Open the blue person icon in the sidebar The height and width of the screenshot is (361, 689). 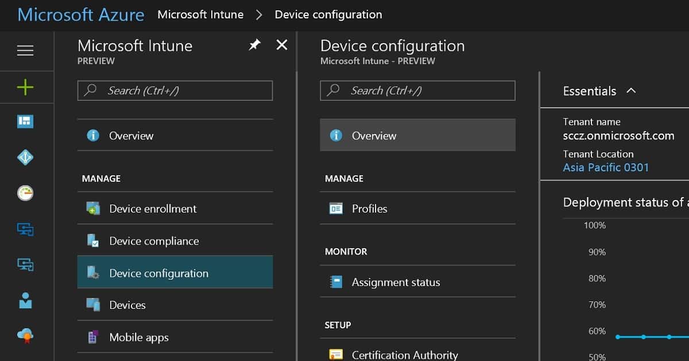click(x=25, y=300)
